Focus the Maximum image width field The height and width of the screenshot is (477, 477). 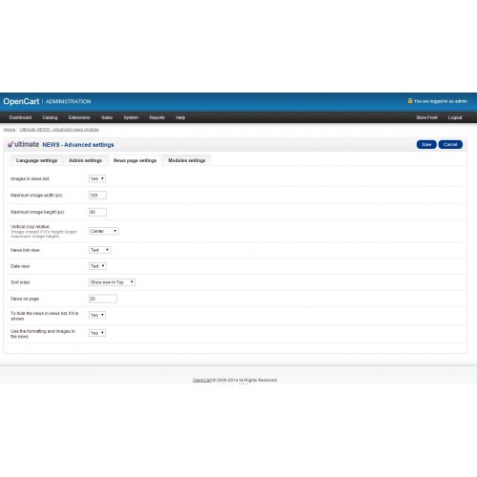tap(97, 196)
